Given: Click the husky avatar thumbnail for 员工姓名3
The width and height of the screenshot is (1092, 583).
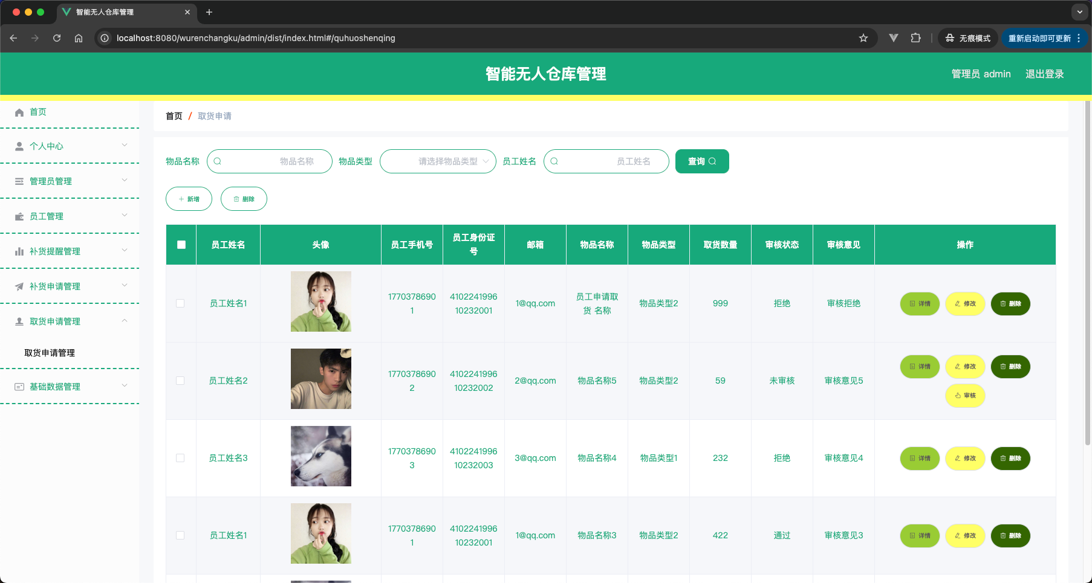Looking at the screenshot, I should coord(321,456).
